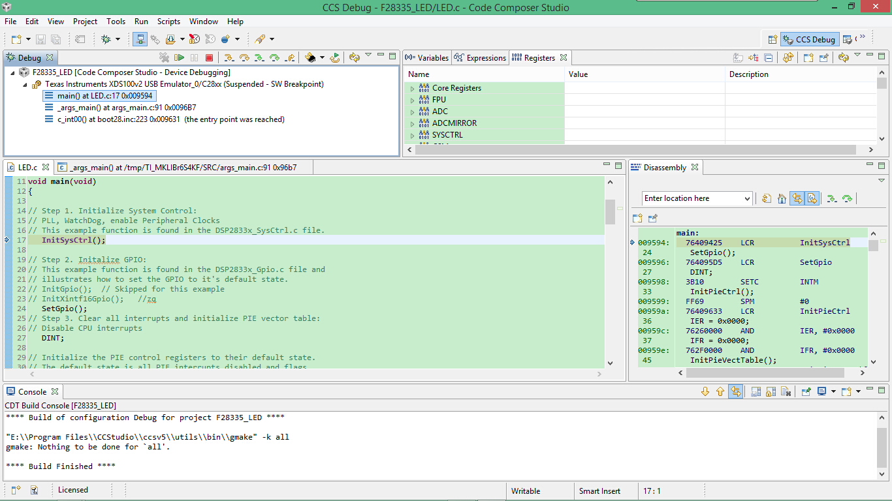Open the 'Enter location here' dropdown
892x501 pixels.
tap(747, 198)
